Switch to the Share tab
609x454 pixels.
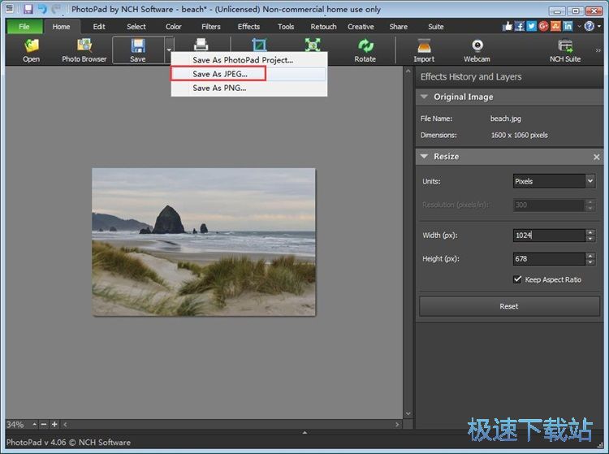[399, 27]
